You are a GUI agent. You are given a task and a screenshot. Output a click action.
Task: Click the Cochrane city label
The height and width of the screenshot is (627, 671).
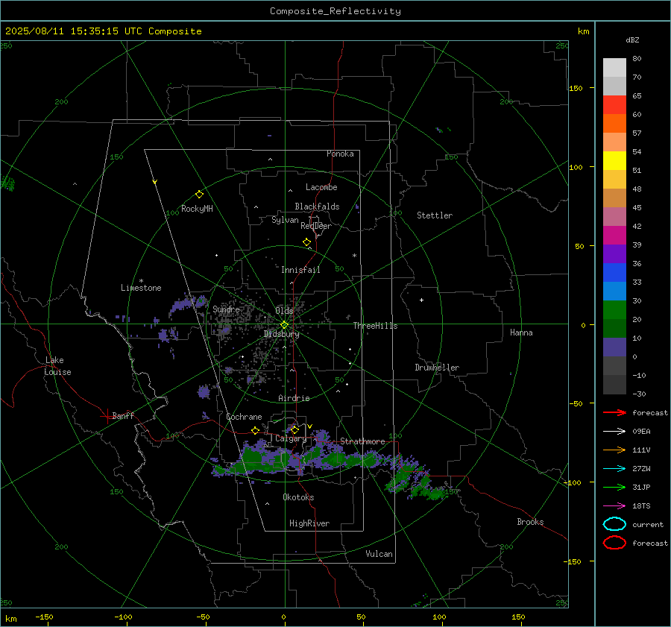click(244, 417)
